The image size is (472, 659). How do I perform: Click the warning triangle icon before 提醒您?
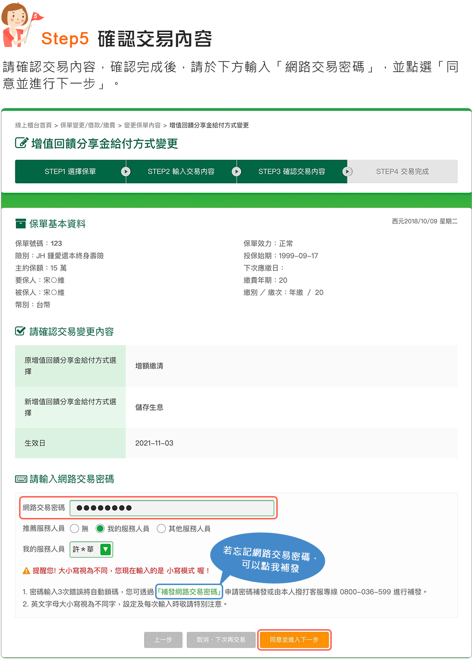point(27,571)
